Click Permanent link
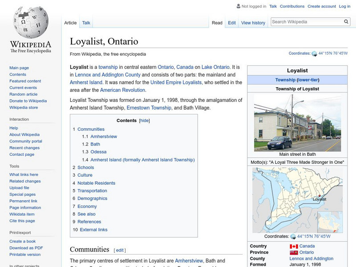This screenshot has height=267, width=356. [x=23, y=201]
